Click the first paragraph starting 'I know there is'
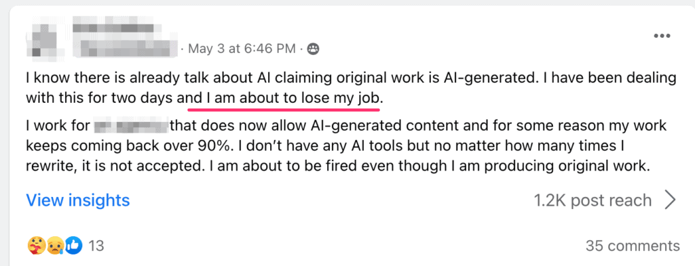695x266 pixels. [351, 89]
